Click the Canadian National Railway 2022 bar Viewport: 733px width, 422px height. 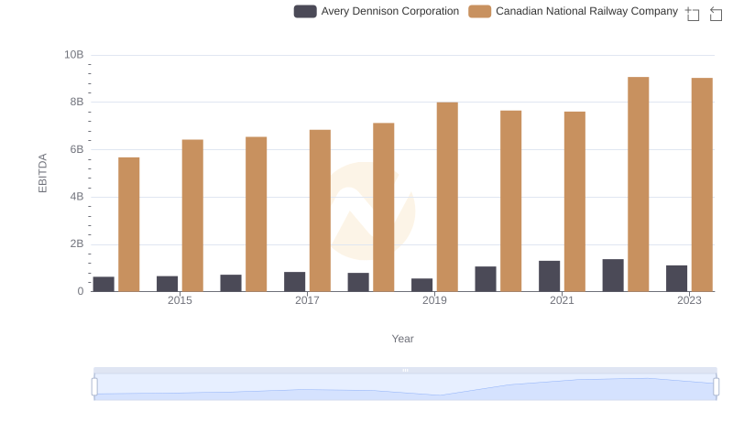click(x=638, y=184)
